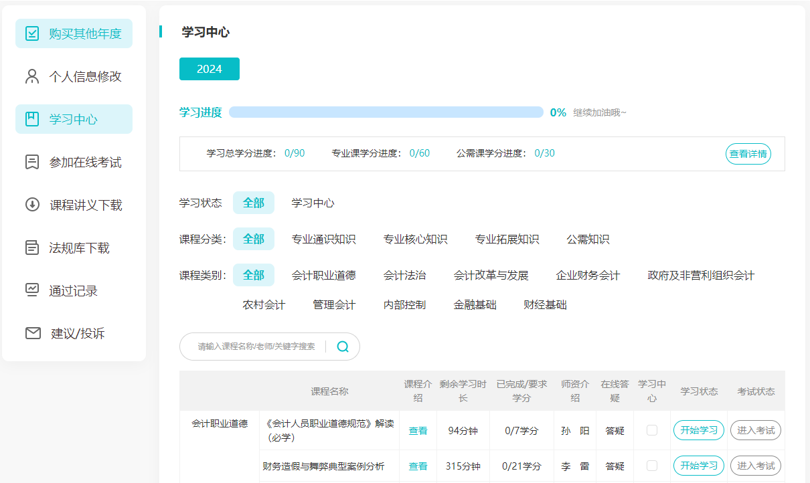This screenshot has height=483, width=810.
Task: Open 查看 for 财务造假与舞弊典型案例分析 intro
Action: click(x=418, y=466)
